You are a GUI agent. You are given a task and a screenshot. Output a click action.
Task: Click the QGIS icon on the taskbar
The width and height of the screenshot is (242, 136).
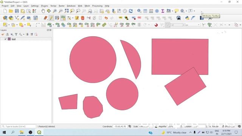39,132
